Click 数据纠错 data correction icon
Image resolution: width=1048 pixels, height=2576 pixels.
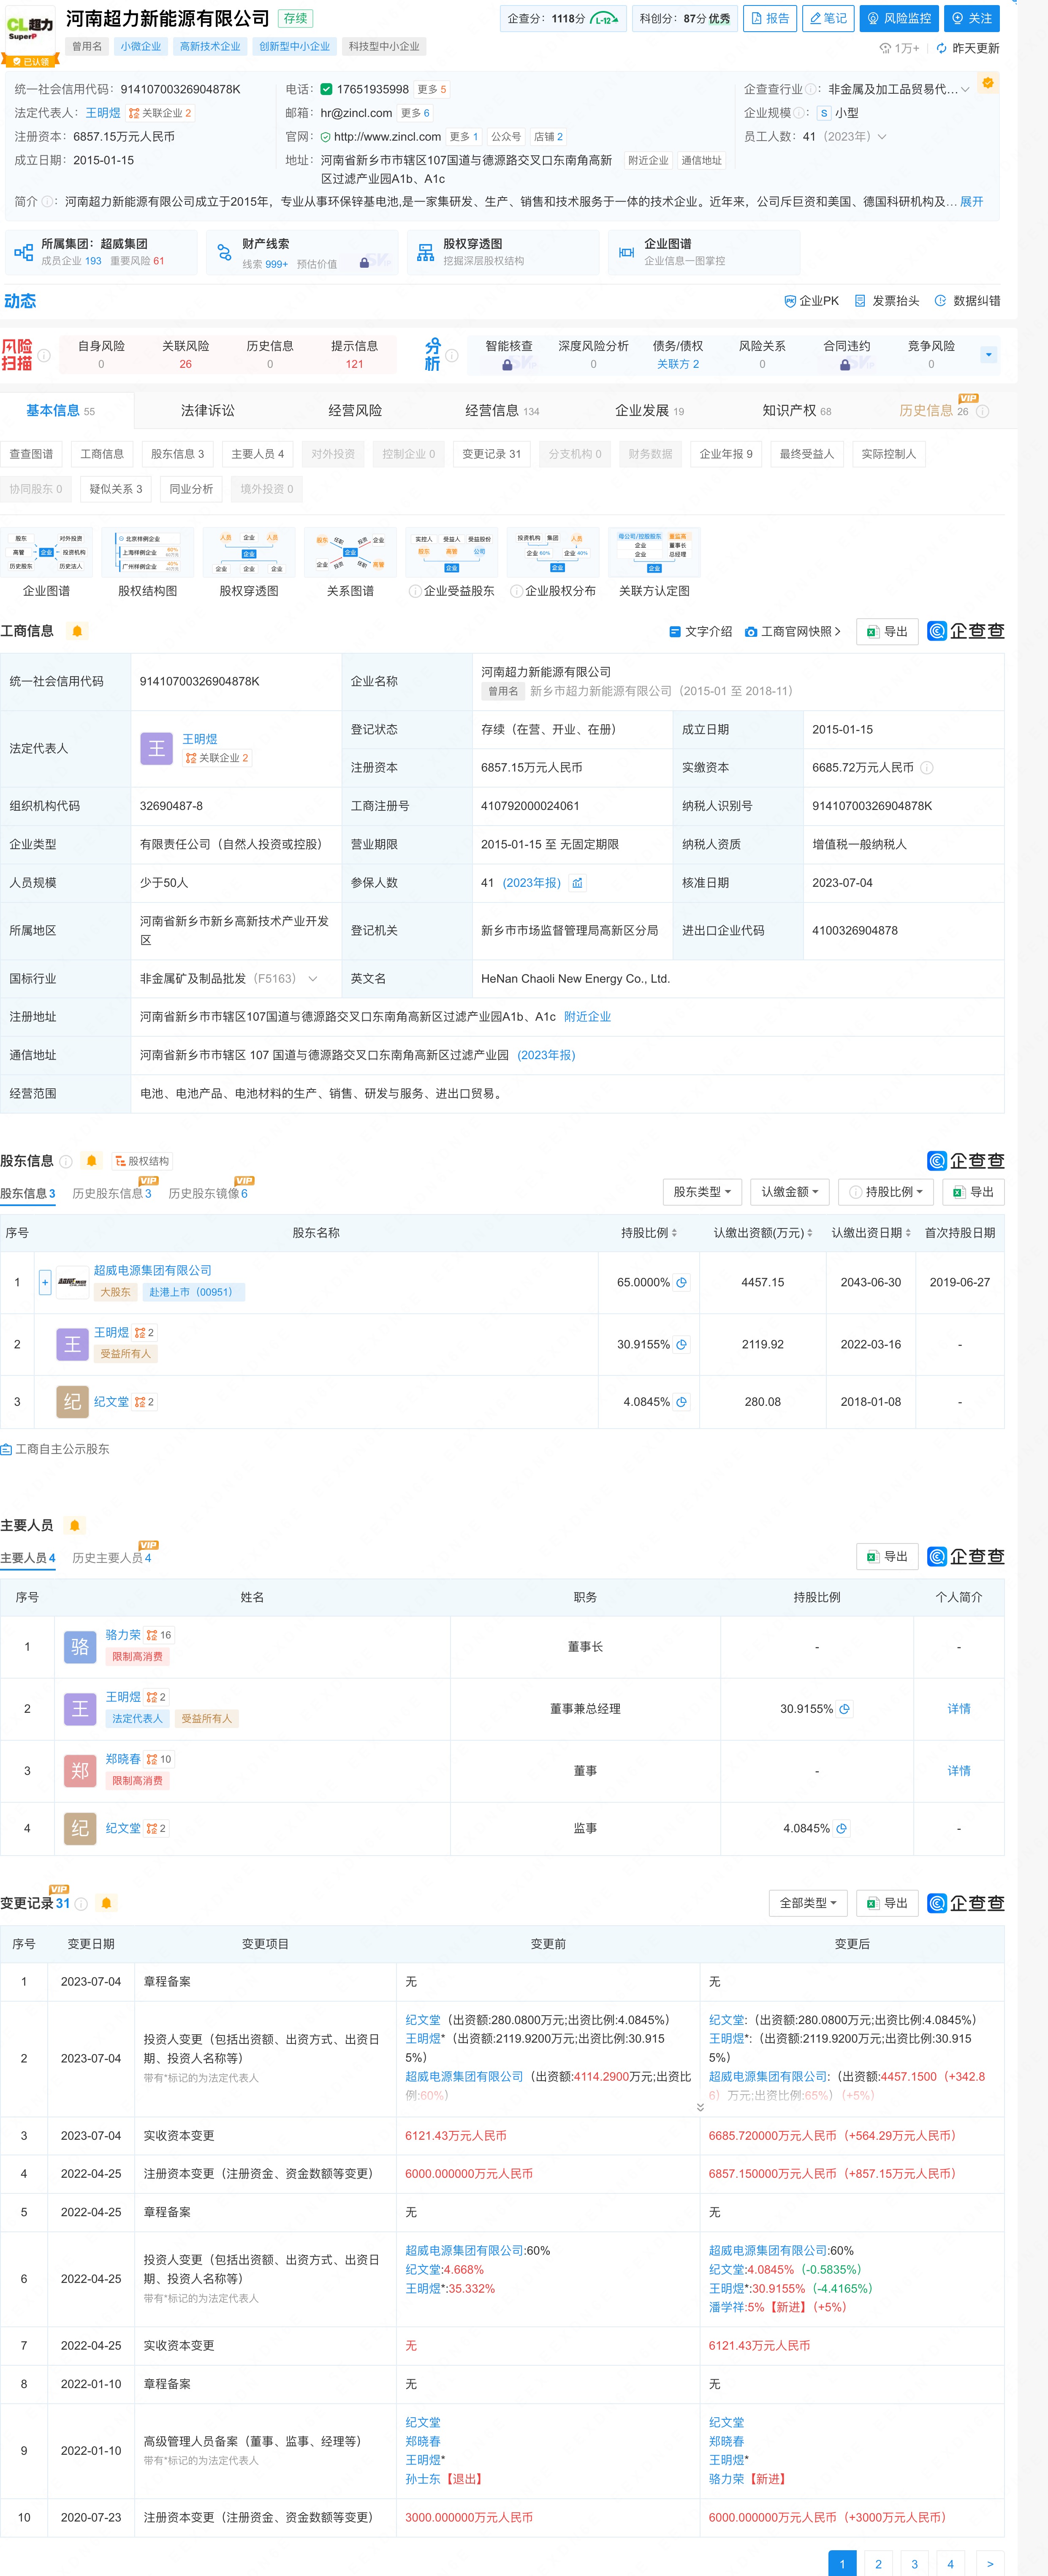coord(967,301)
